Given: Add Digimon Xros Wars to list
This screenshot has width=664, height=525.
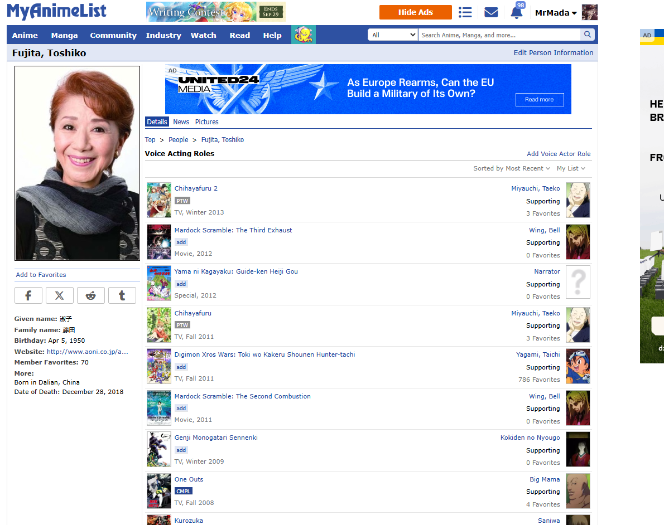Looking at the screenshot, I should coord(181,367).
